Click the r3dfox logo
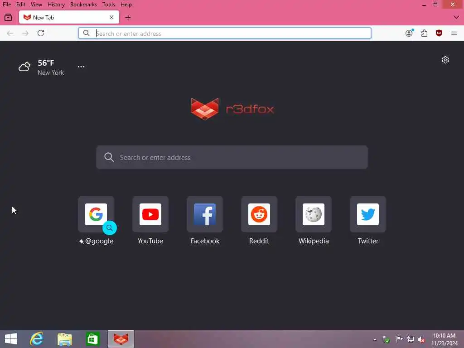This screenshot has width=464, height=348. (232, 109)
